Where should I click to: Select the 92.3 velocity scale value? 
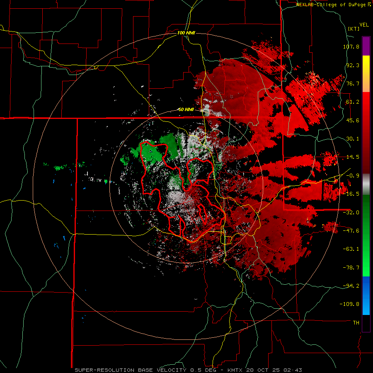[353, 65]
